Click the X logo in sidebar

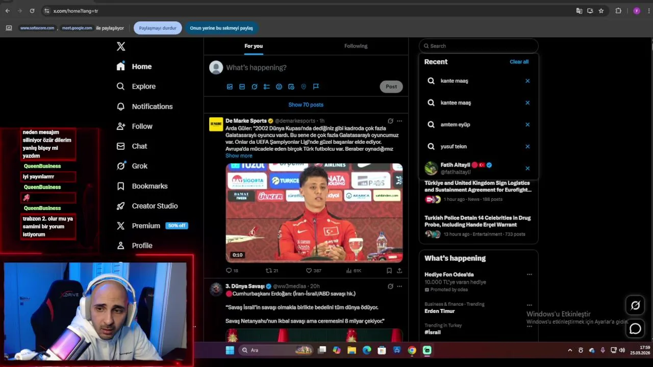tap(121, 46)
